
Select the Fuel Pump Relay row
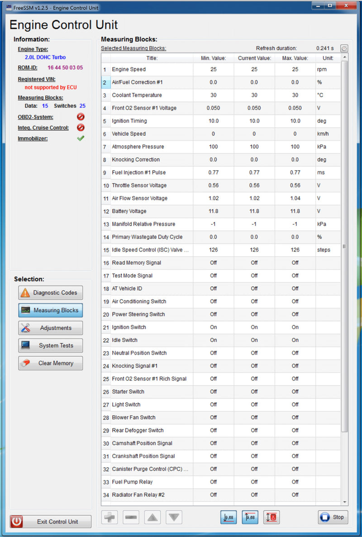tap(221, 482)
